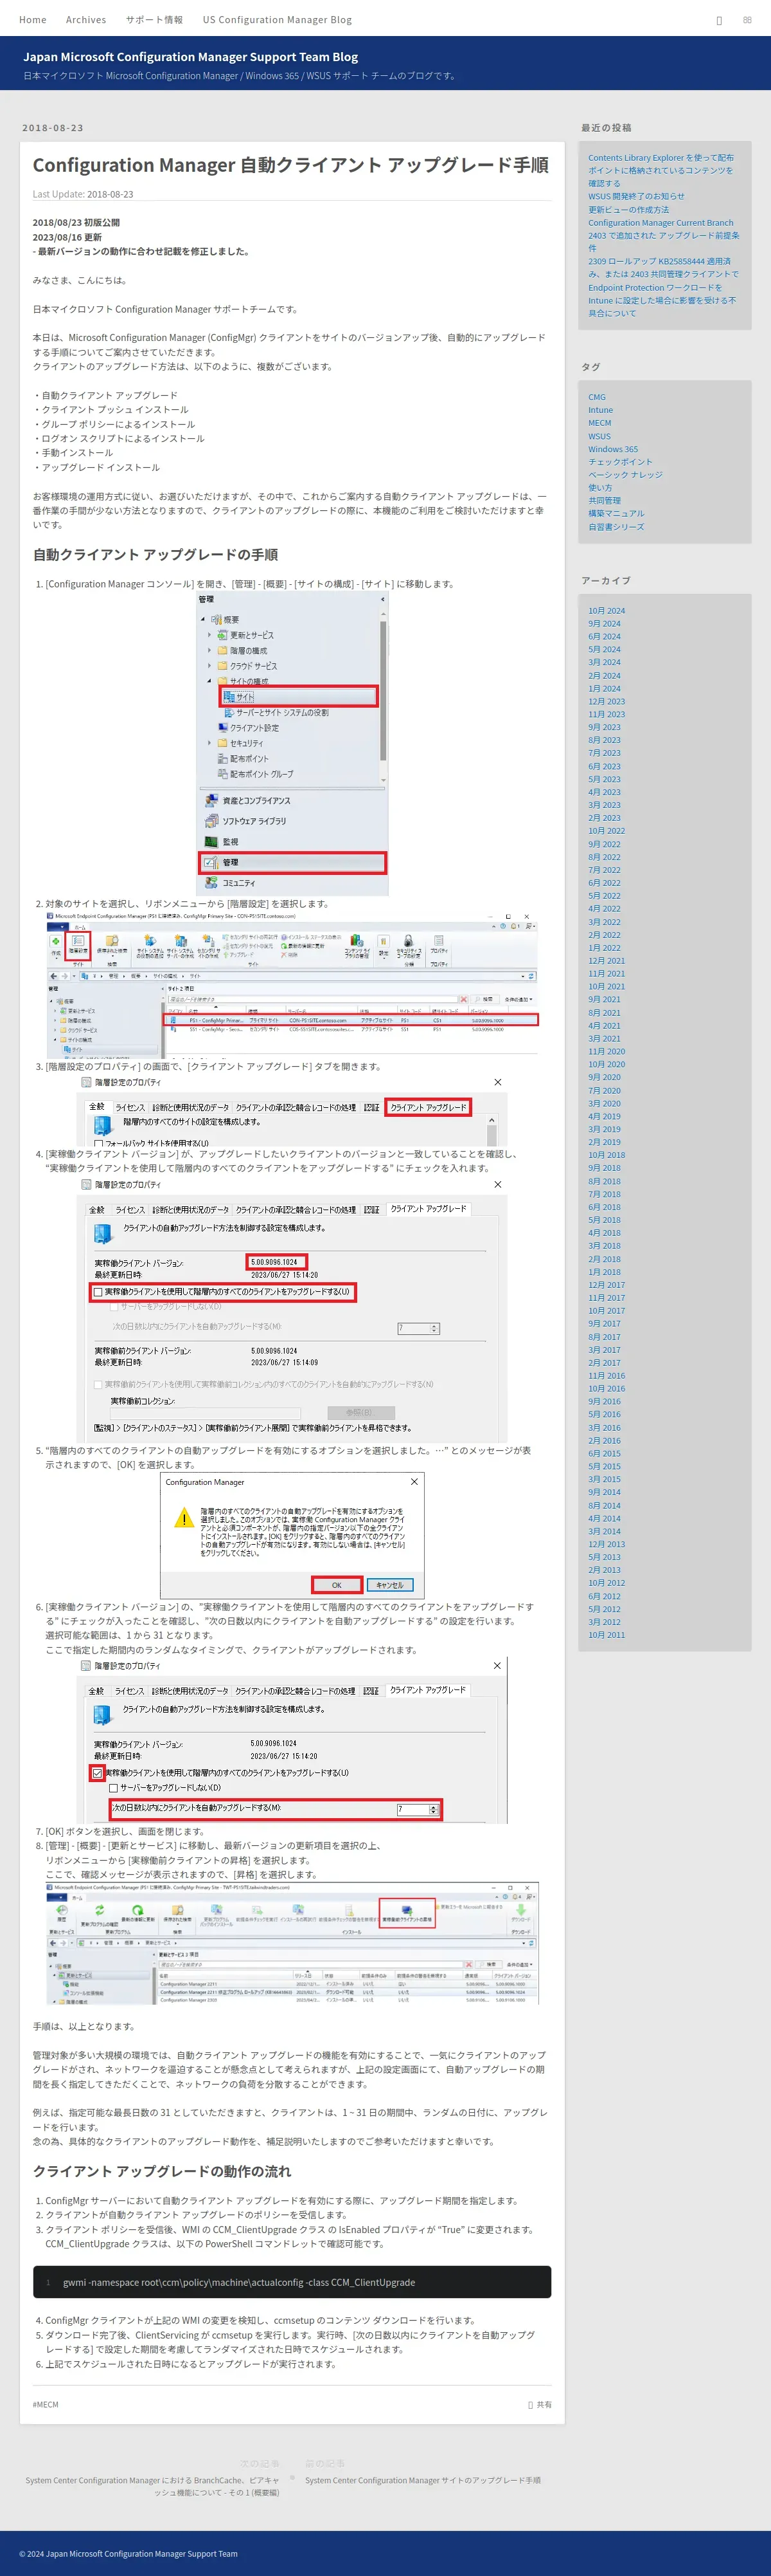Open the 10月 2018 archive
The height and width of the screenshot is (2576, 771).
(607, 1156)
